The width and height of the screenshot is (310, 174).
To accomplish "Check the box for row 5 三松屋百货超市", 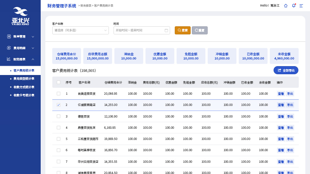I will (59, 139).
